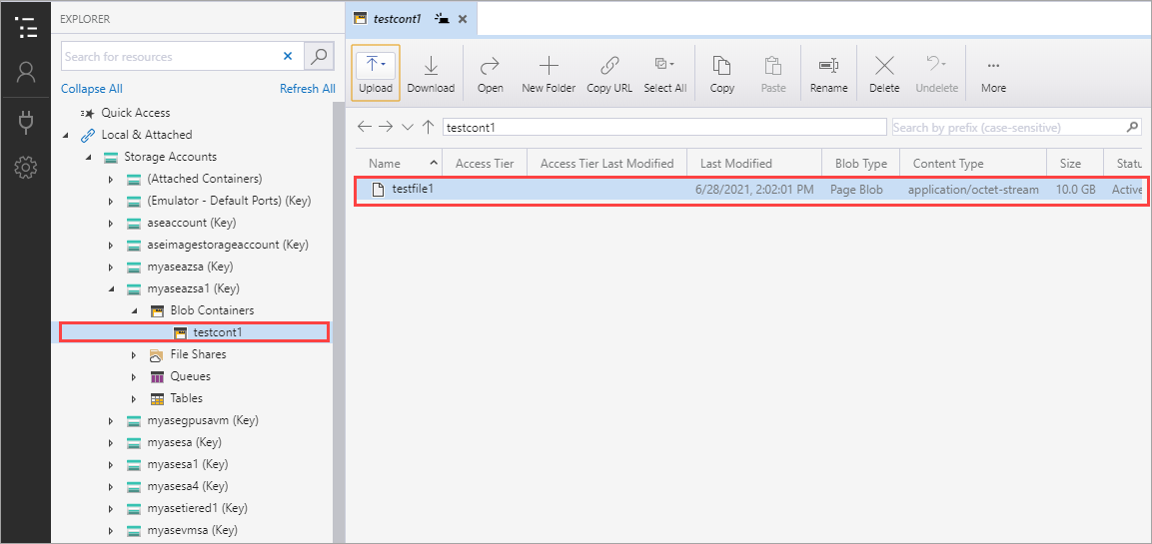Image resolution: width=1152 pixels, height=544 pixels.
Task: Open the More toolbar menu
Action: (x=993, y=73)
